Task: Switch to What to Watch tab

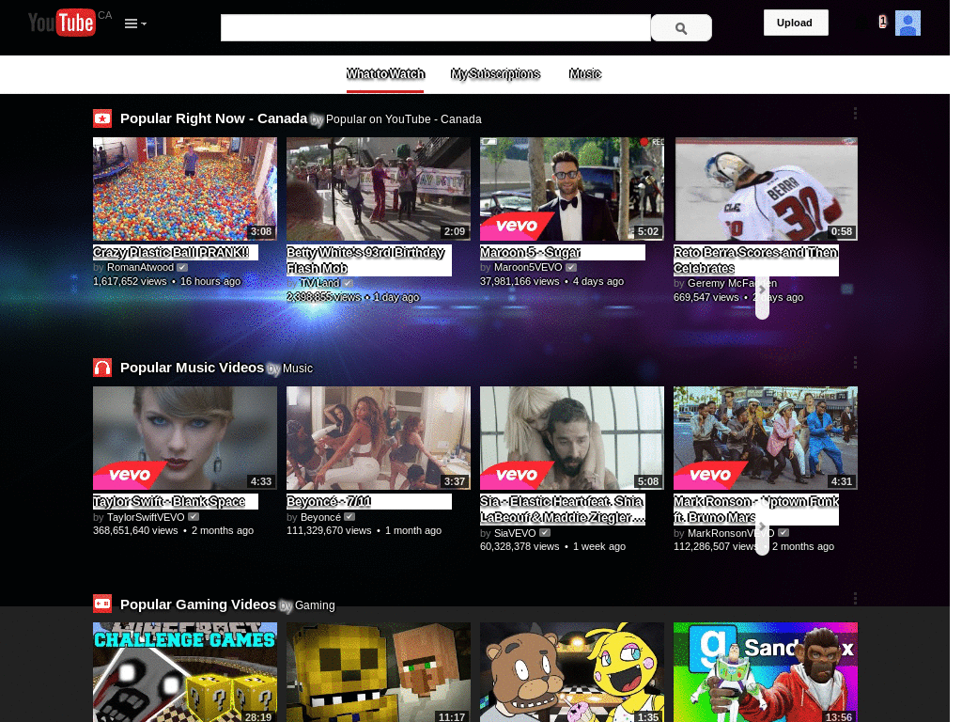Action: point(385,73)
